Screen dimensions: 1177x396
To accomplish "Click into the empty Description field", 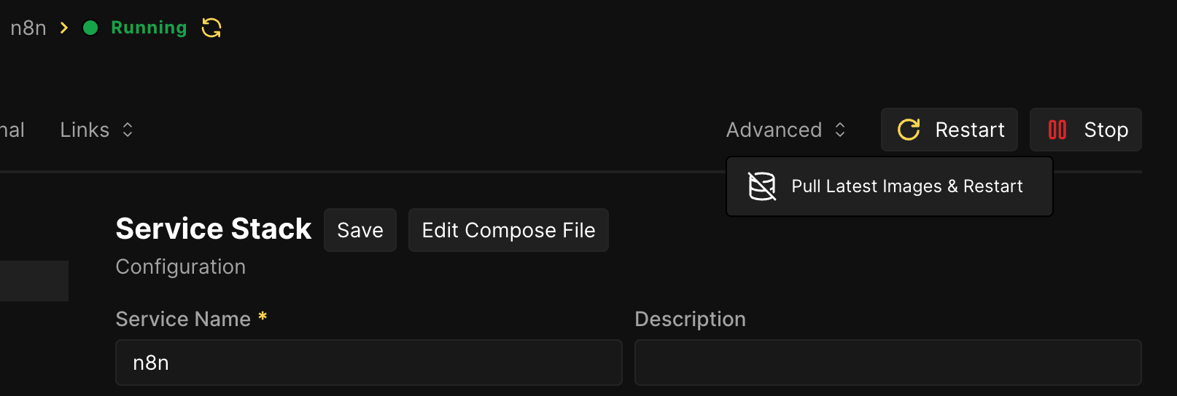I will 887,363.
